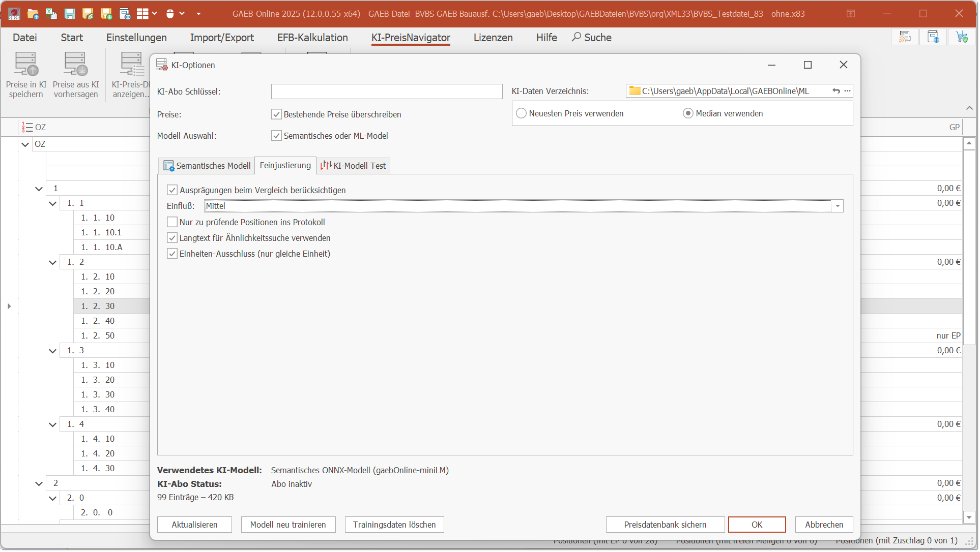The width and height of the screenshot is (980, 552).
Task: Click the folder icon in directory path field
Action: click(x=635, y=91)
